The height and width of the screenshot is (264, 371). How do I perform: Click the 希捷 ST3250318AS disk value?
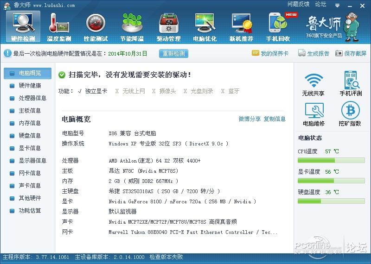point(164,191)
